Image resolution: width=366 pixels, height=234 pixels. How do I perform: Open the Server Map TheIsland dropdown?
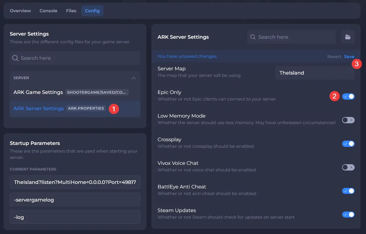(x=315, y=73)
